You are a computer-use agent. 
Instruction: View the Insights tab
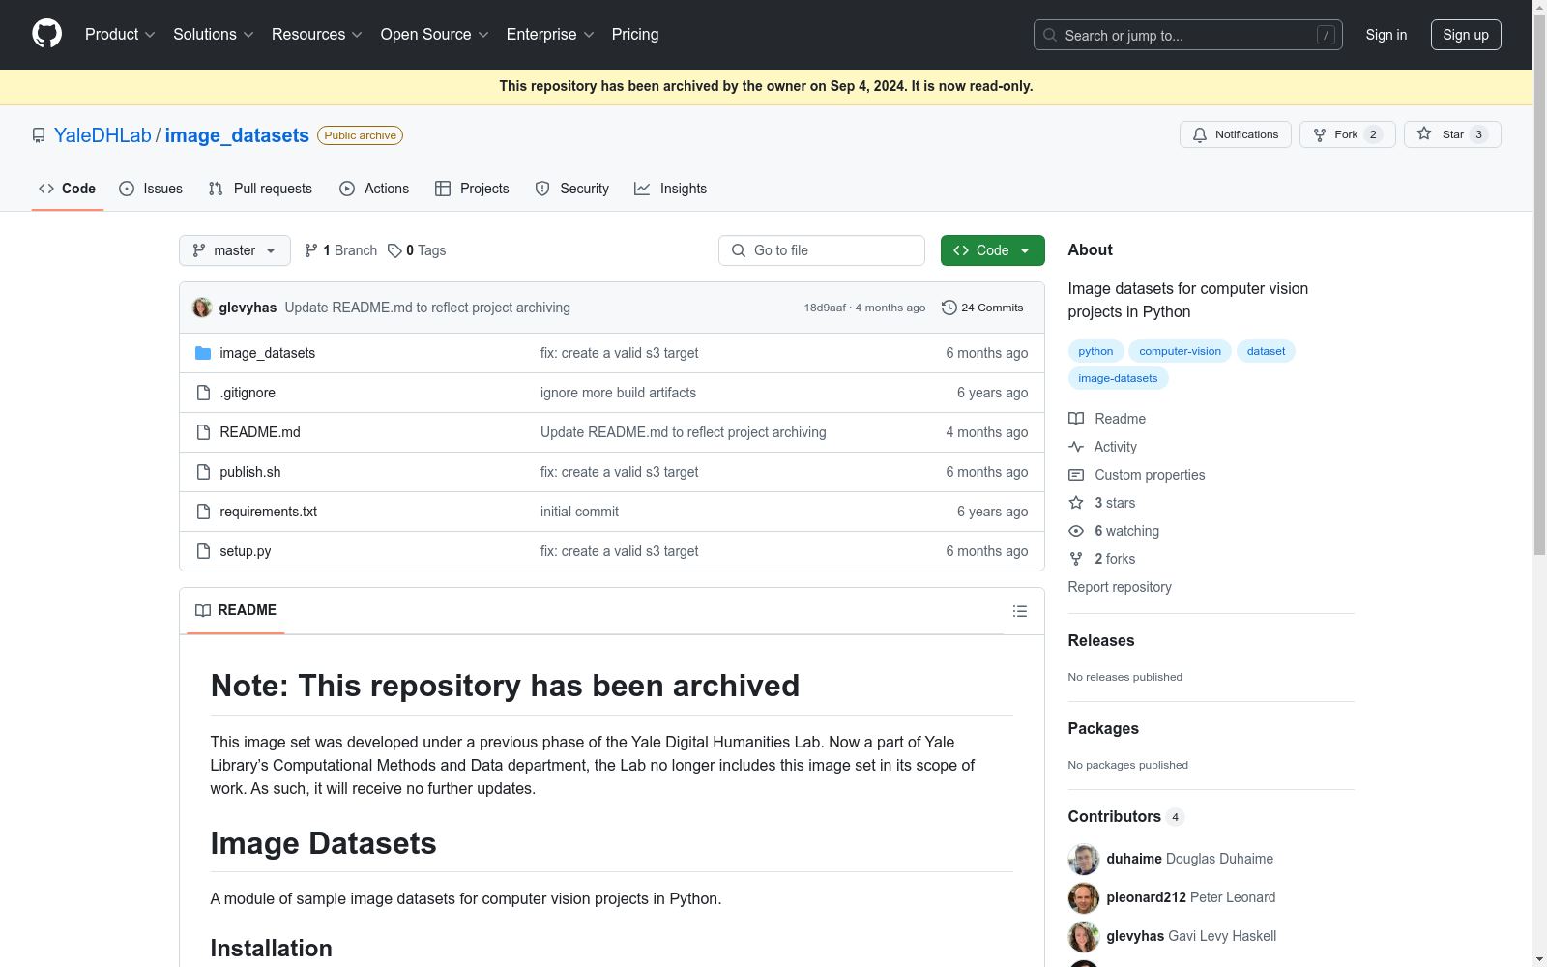coord(671,189)
